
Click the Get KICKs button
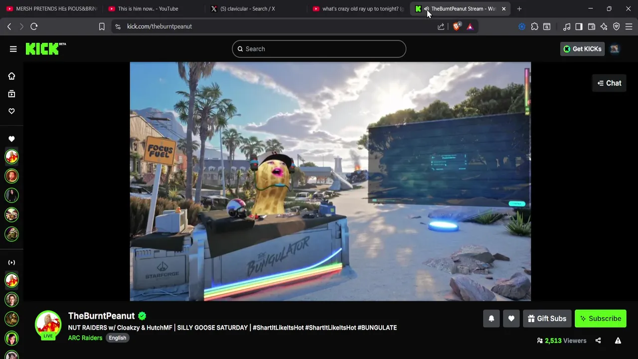582,49
